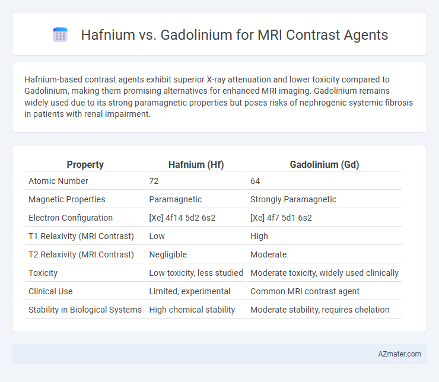This screenshot has height=382, width=439.
Task: Select the introductory summary paragraph
Action: (x=218, y=97)
